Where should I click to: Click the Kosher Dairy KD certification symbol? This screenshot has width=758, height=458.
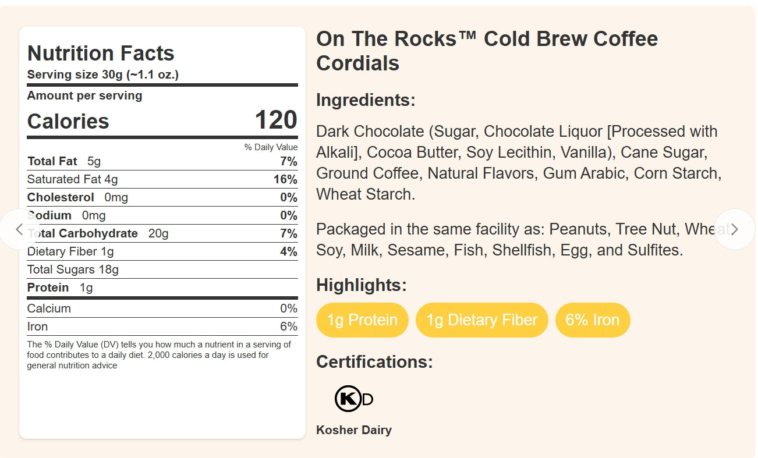click(353, 399)
